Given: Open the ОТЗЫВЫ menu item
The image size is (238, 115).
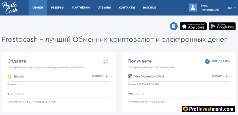Looking at the screenshot, I should (104, 8).
